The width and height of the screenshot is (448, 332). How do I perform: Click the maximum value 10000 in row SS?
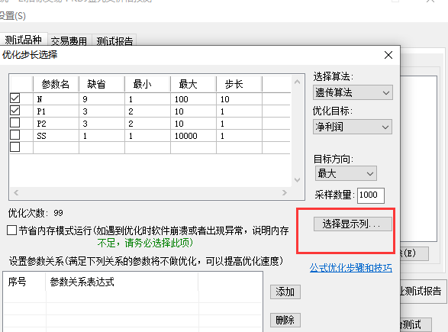click(193, 136)
